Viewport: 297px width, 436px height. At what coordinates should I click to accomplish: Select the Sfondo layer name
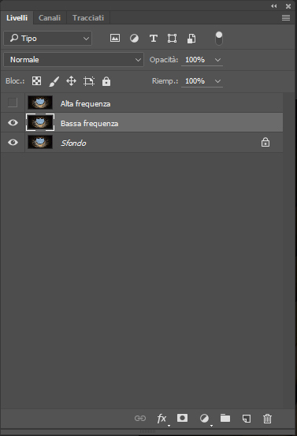coord(73,143)
